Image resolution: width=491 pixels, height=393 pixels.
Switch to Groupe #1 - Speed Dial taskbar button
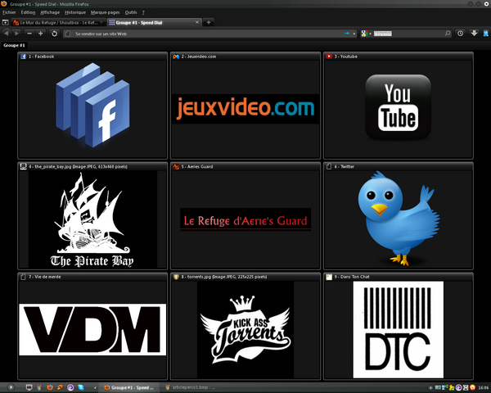coord(128,387)
